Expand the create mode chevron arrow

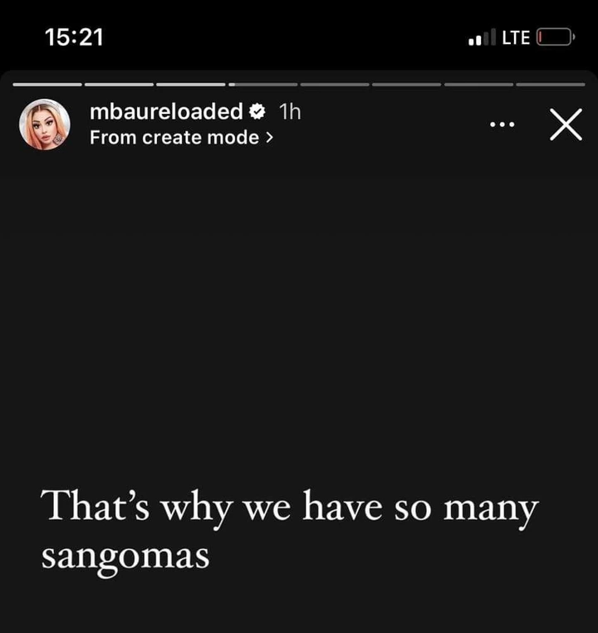click(269, 138)
